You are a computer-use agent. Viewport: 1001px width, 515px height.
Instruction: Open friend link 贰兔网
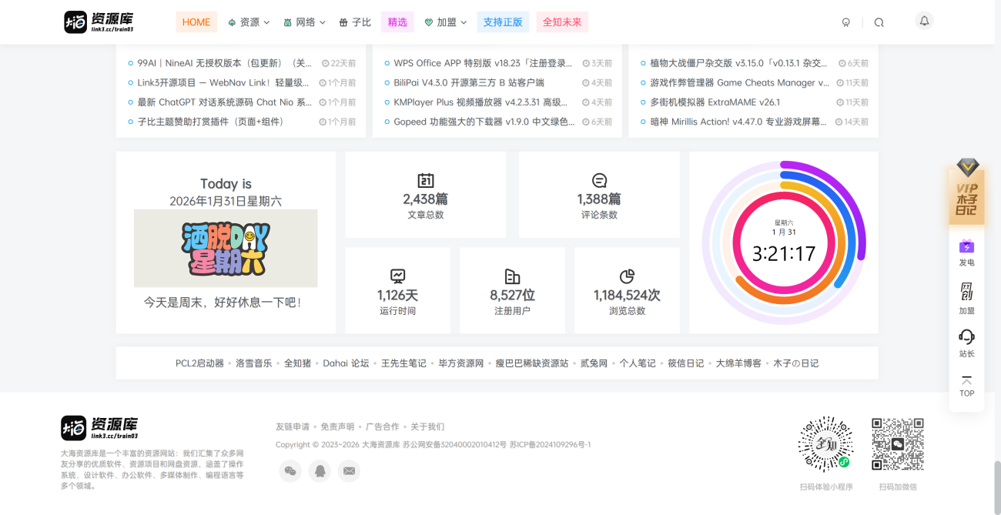coord(594,363)
